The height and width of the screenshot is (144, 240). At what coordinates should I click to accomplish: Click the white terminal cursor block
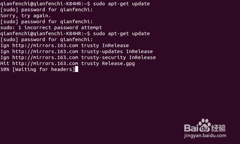pos(76,69)
